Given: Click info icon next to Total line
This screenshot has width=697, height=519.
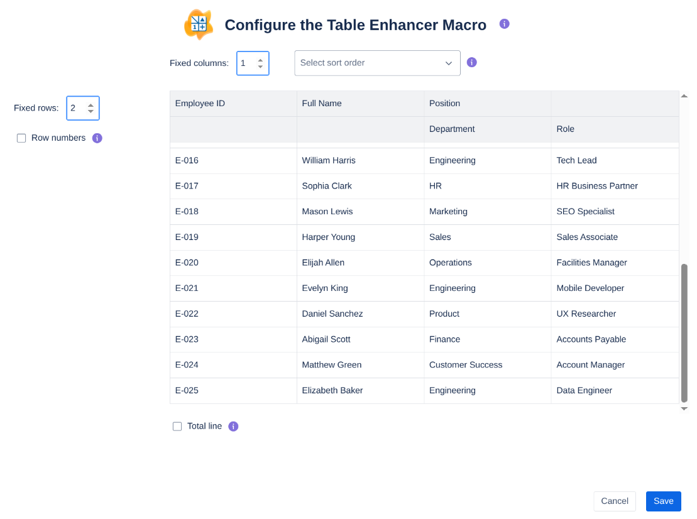Looking at the screenshot, I should (233, 426).
